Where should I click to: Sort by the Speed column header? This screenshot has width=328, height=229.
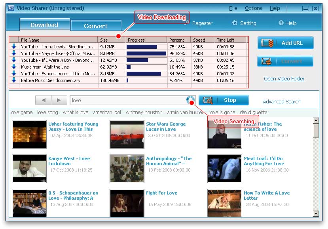(203, 40)
